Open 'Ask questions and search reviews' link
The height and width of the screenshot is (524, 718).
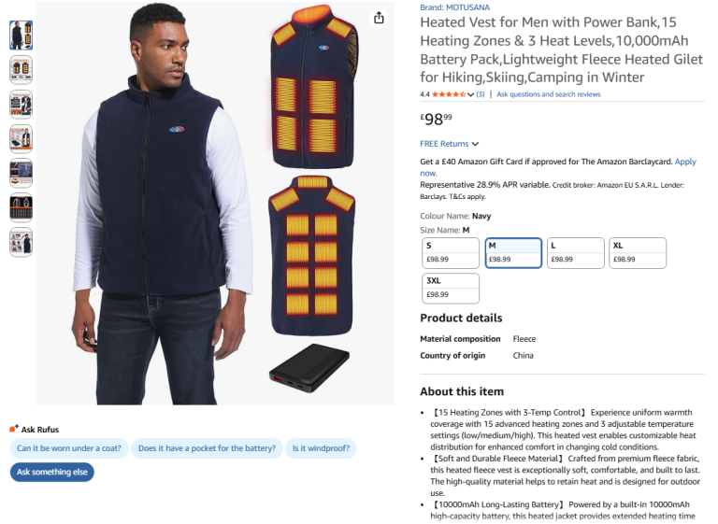(x=549, y=94)
